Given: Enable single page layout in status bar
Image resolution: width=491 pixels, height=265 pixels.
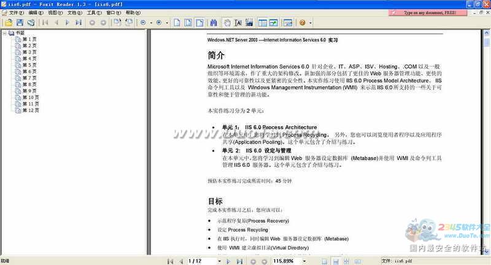Looking at the screenshot, I should pyautogui.click(x=325, y=261).
